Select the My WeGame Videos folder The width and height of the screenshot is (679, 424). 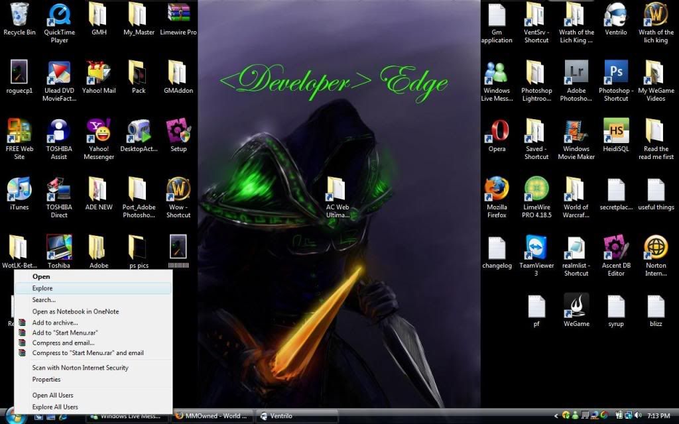[656, 73]
